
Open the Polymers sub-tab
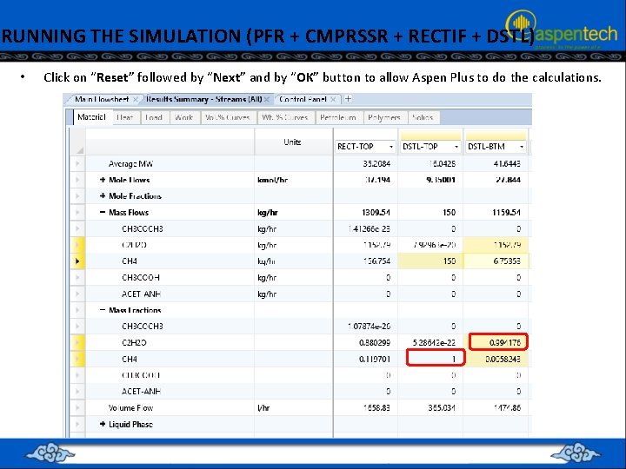pyautogui.click(x=384, y=117)
